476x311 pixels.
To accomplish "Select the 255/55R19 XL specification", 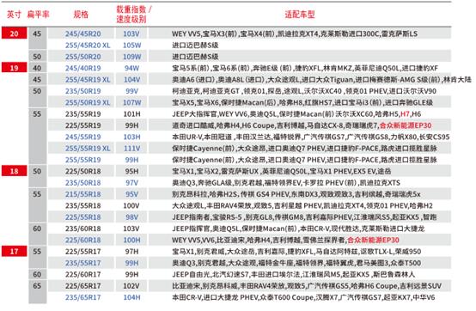I will pos(88,149).
